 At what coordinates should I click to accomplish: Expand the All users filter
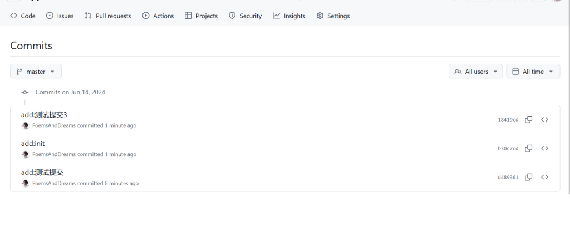(x=475, y=72)
